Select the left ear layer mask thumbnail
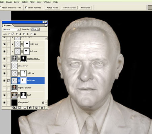The width and height of the screenshot is (152, 134). (24, 81)
